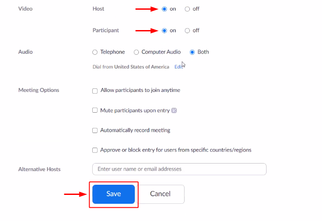Click the Alternative Hosts email field
The width and height of the screenshot is (322, 221).
click(179, 169)
